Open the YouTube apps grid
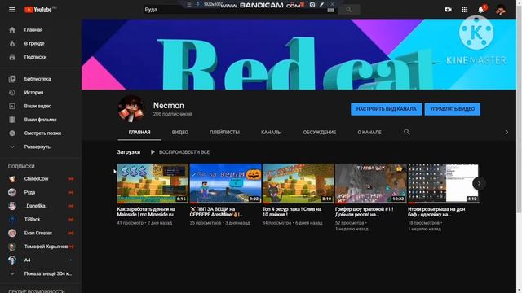522x293 pixels. tap(464, 10)
